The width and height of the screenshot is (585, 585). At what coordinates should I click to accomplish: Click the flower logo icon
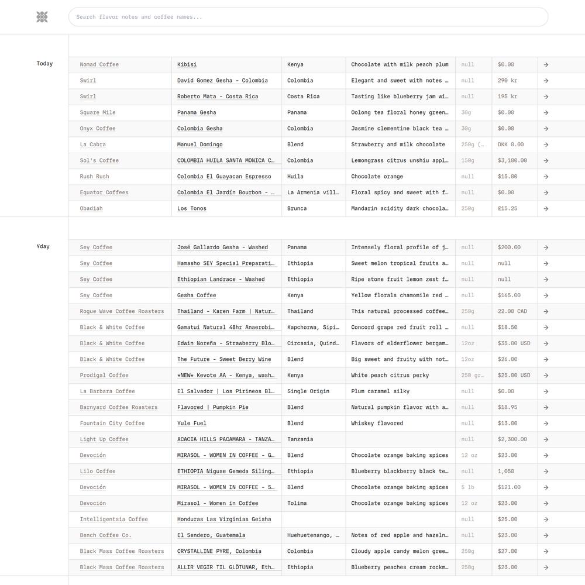[42, 17]
